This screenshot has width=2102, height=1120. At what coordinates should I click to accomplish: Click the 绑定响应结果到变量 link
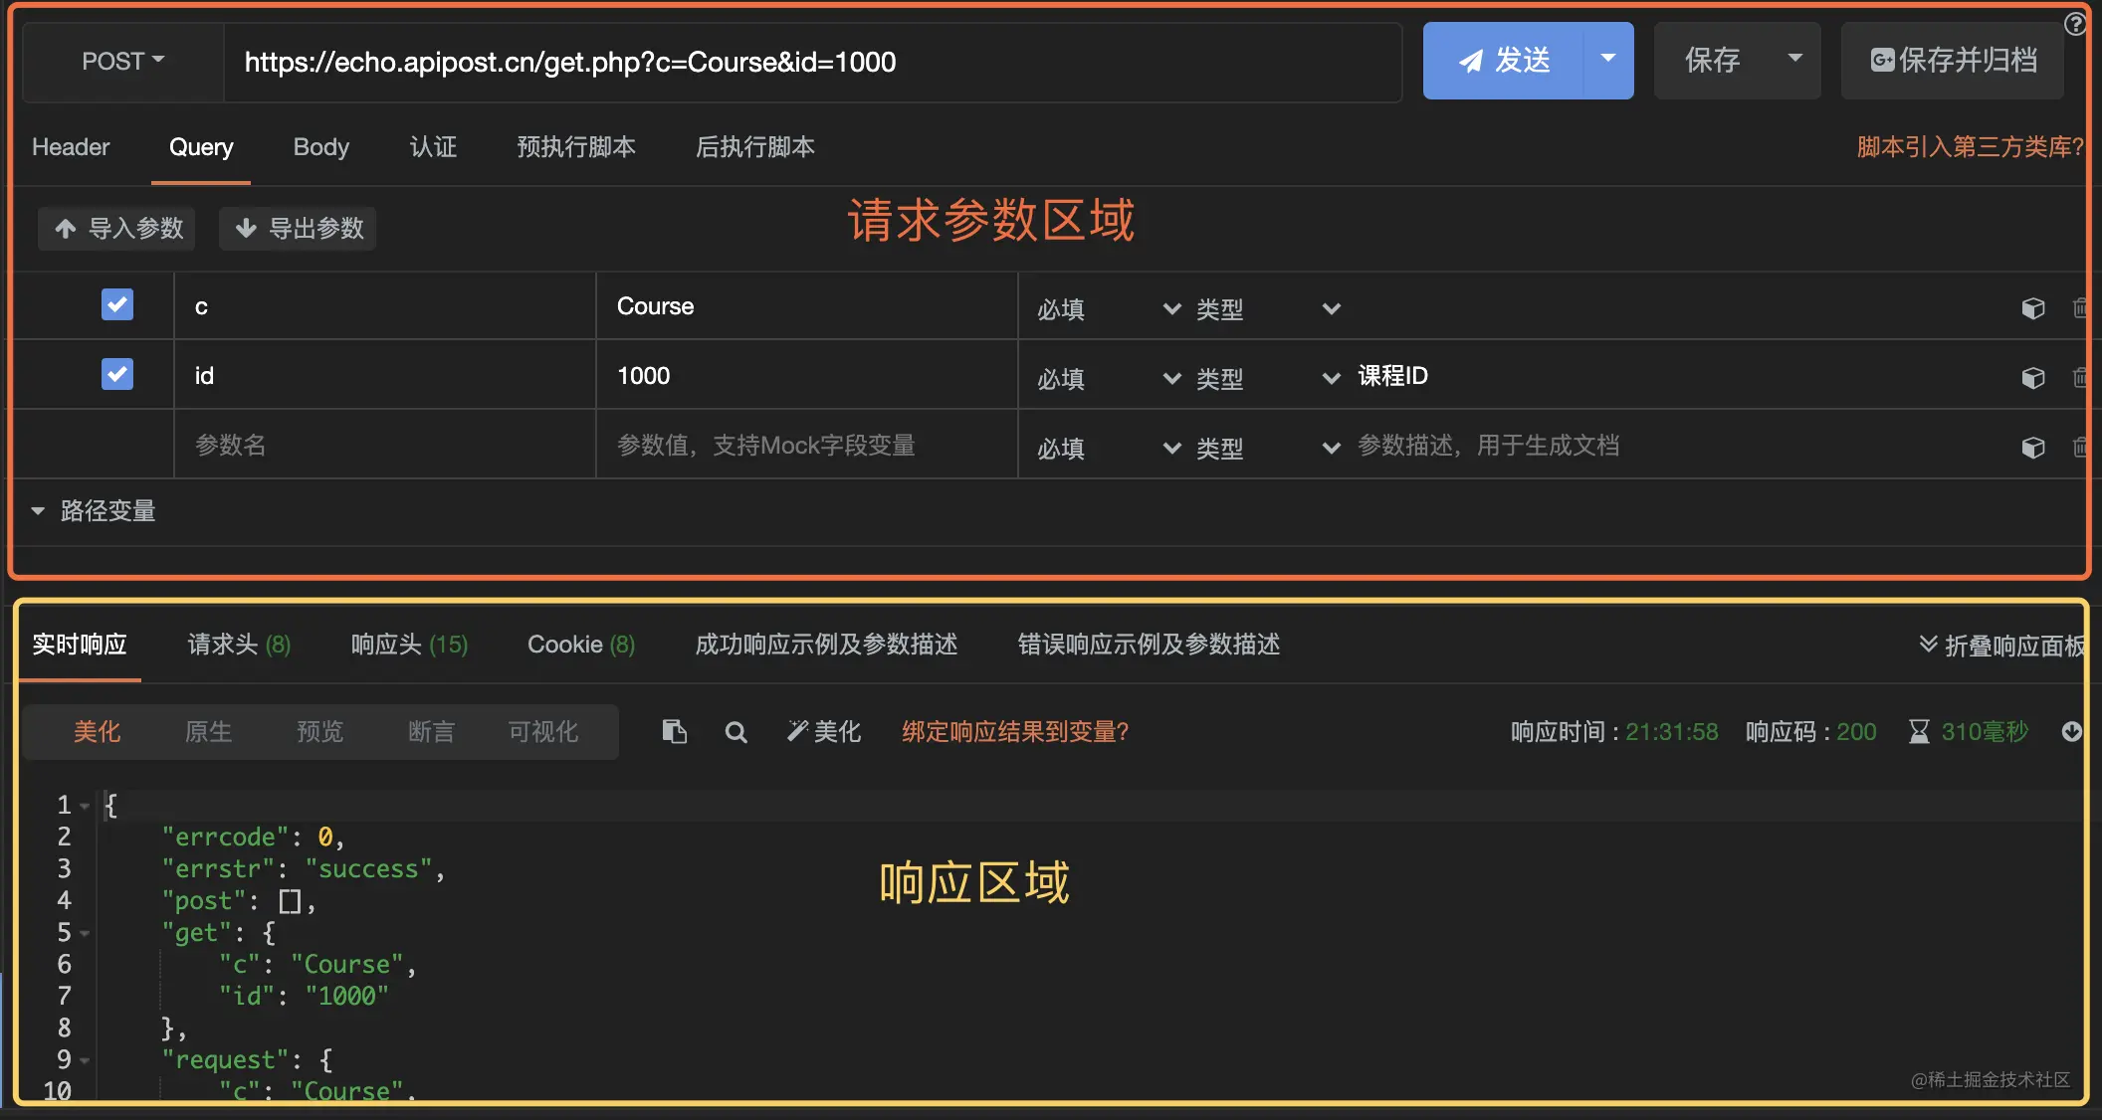[x=1014, y=732]
